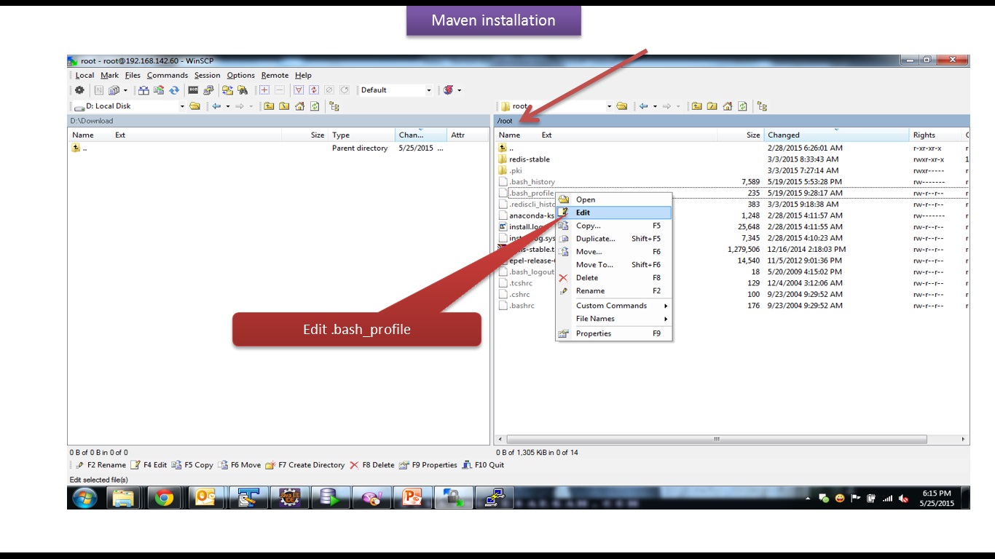
Task: Click the F5 Copy button
Action: tap(192, 465)
